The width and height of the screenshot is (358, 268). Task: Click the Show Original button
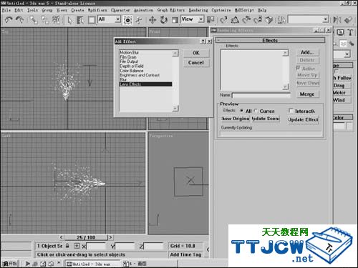236,119
